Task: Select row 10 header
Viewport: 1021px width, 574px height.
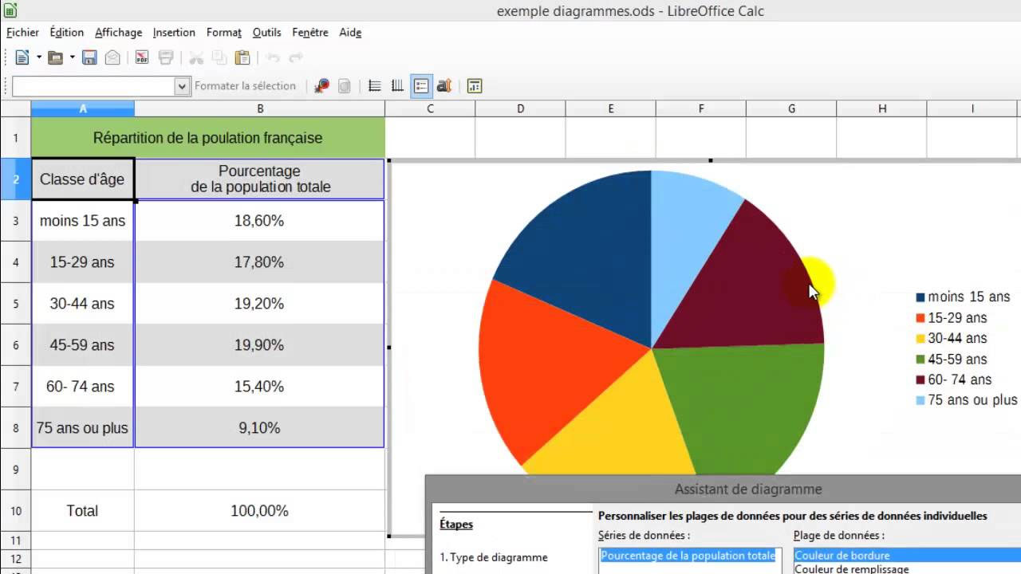Action: pos(15,511)
